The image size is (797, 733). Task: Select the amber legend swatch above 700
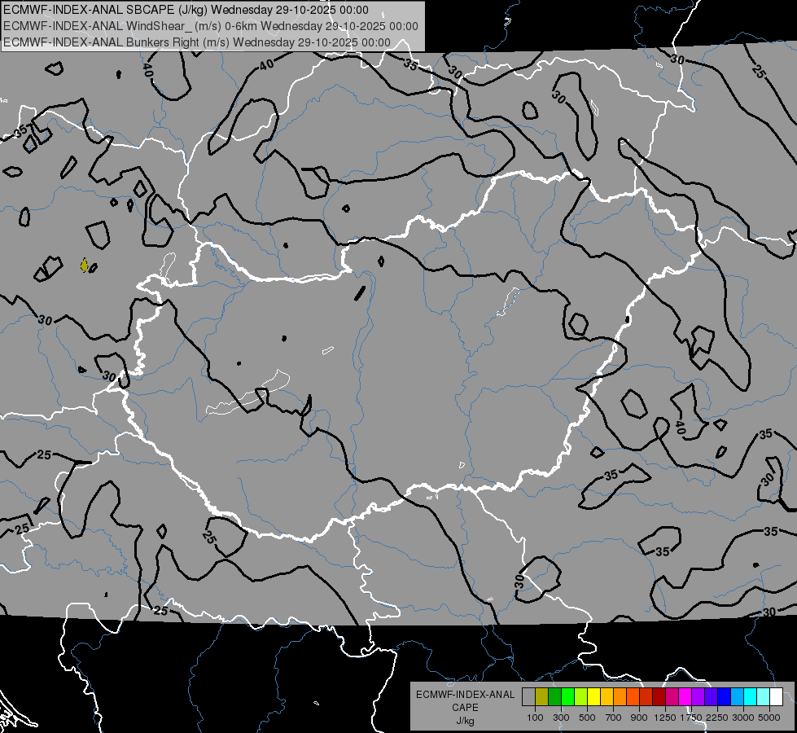607,697
